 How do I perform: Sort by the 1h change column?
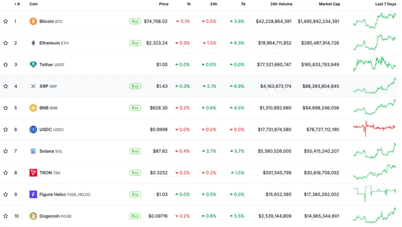(x=189, y=4)
